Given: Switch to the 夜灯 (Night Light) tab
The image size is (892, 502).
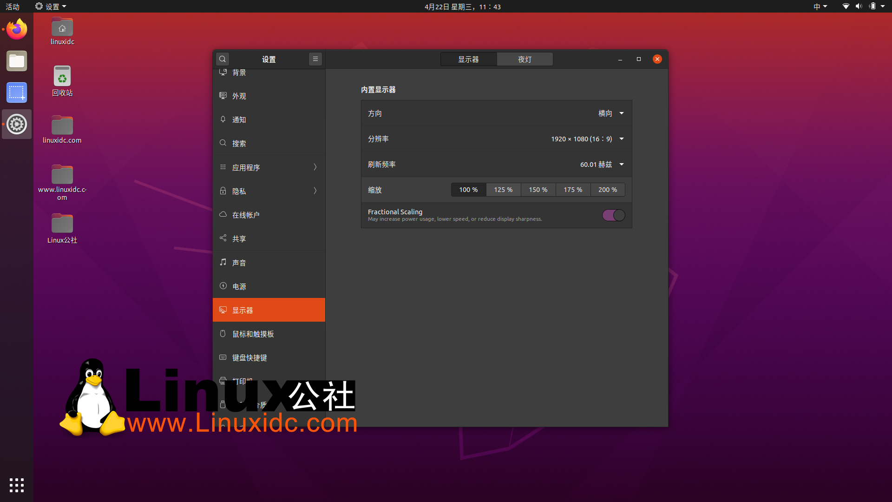Looking at the screenshot, I should tap(525, 59).
